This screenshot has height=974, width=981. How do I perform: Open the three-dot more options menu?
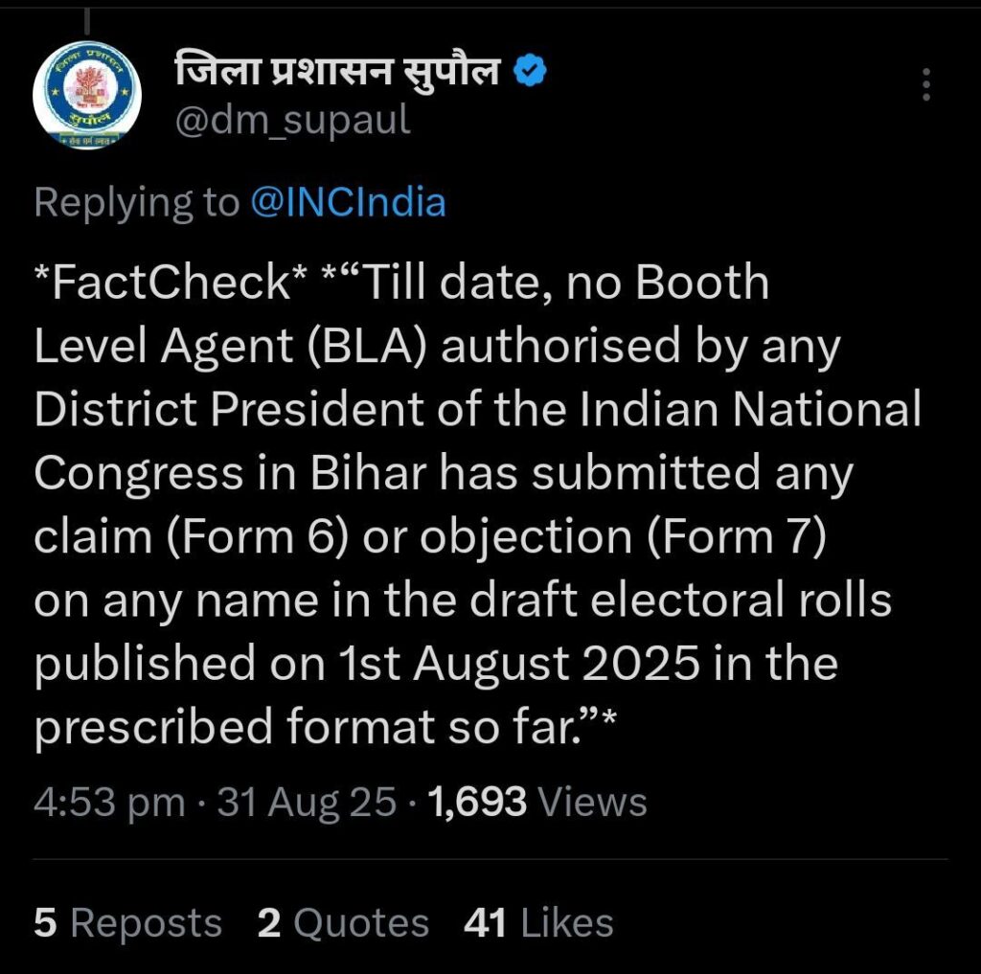(925, 85)
